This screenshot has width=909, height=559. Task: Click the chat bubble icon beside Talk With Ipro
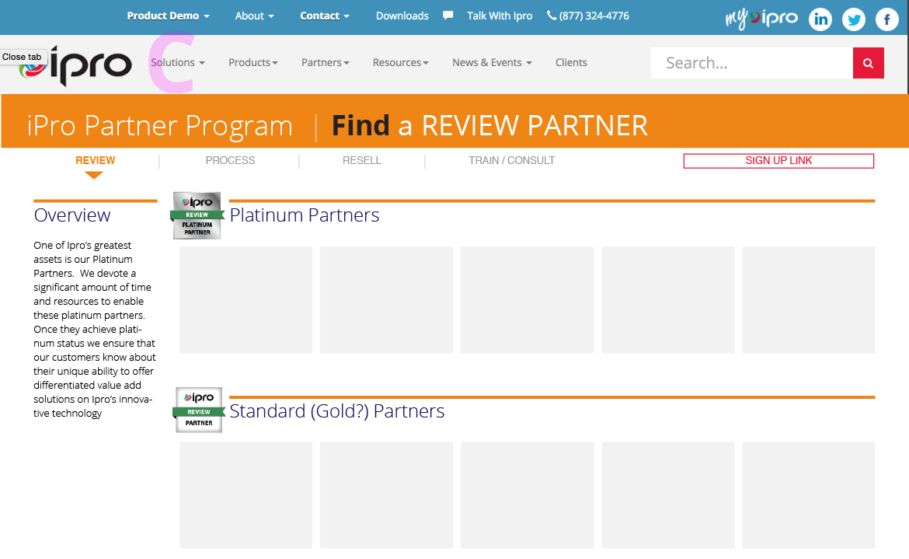point(448,15)
